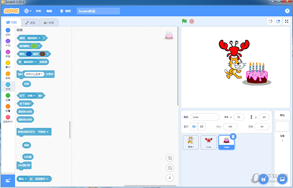Open the globe language selector
This screenshot has width=293, height=188.
click(27, 11)
